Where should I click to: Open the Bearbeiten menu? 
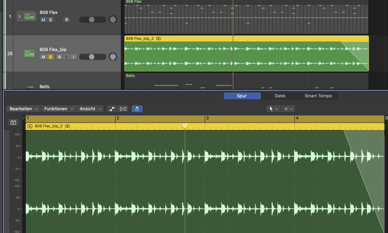pyautogui.click(x=24, y=109)
